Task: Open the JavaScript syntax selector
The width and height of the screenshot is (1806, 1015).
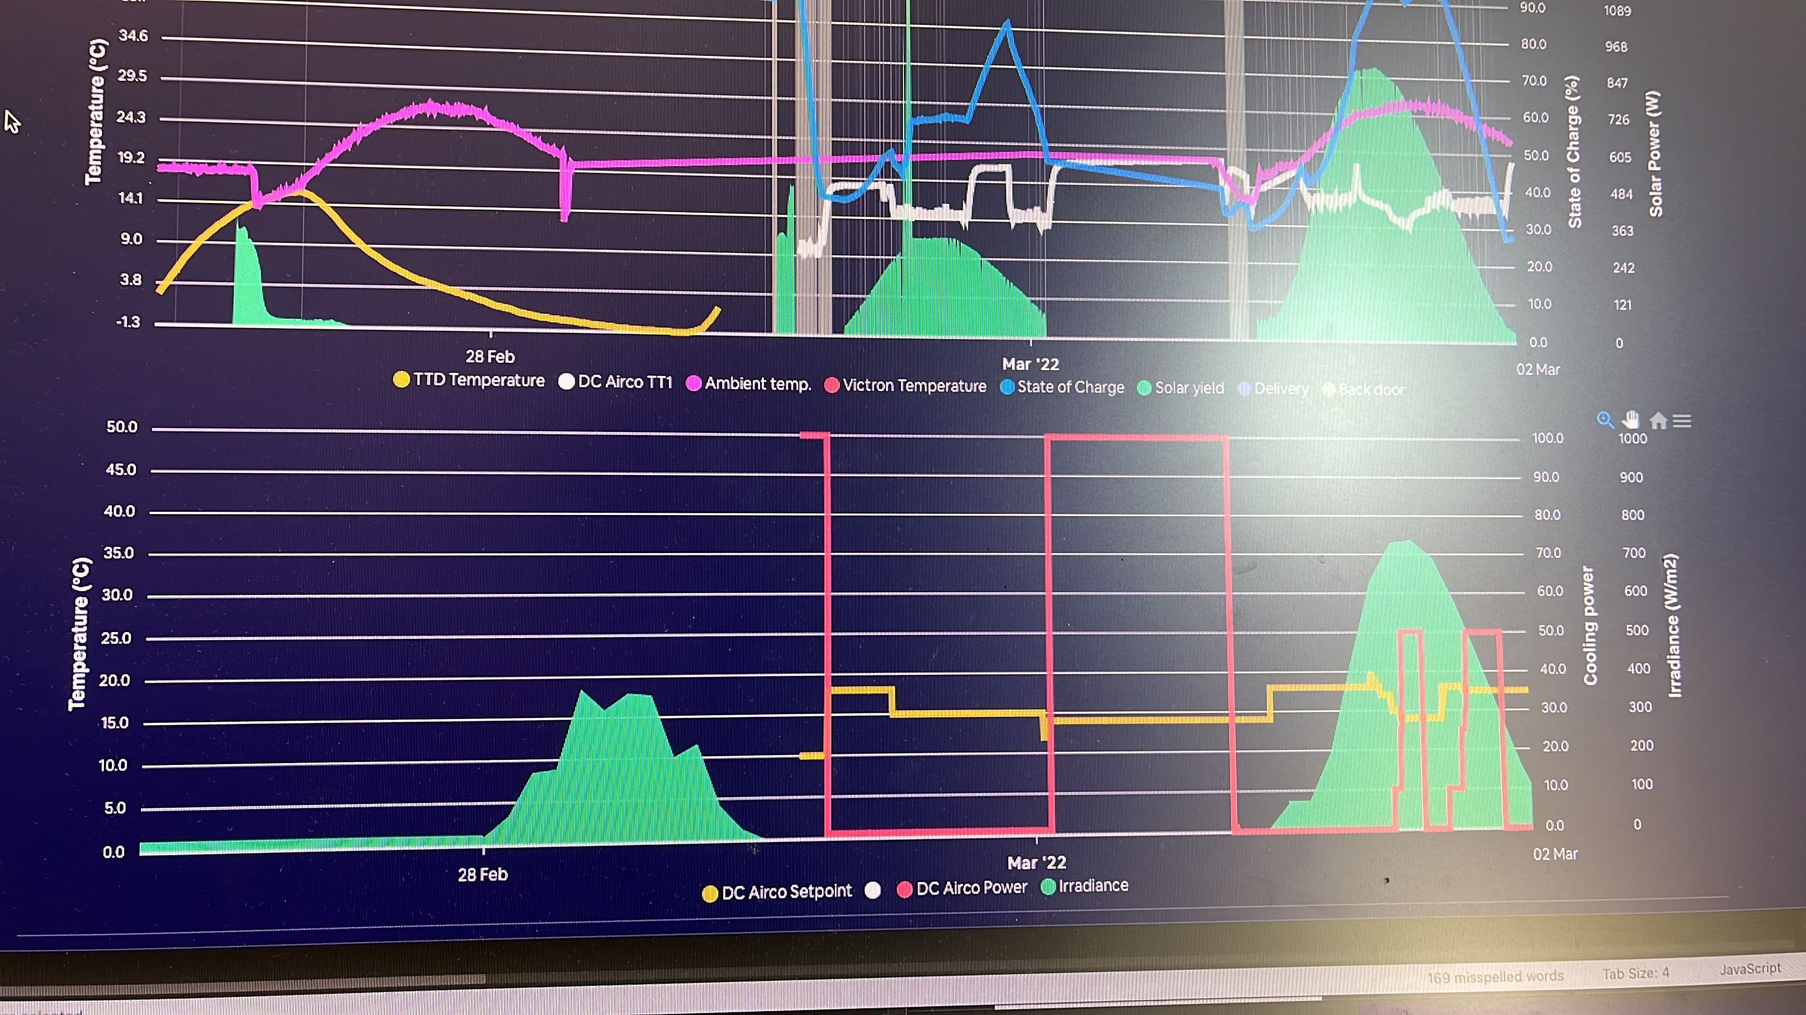Action: 1750,968
